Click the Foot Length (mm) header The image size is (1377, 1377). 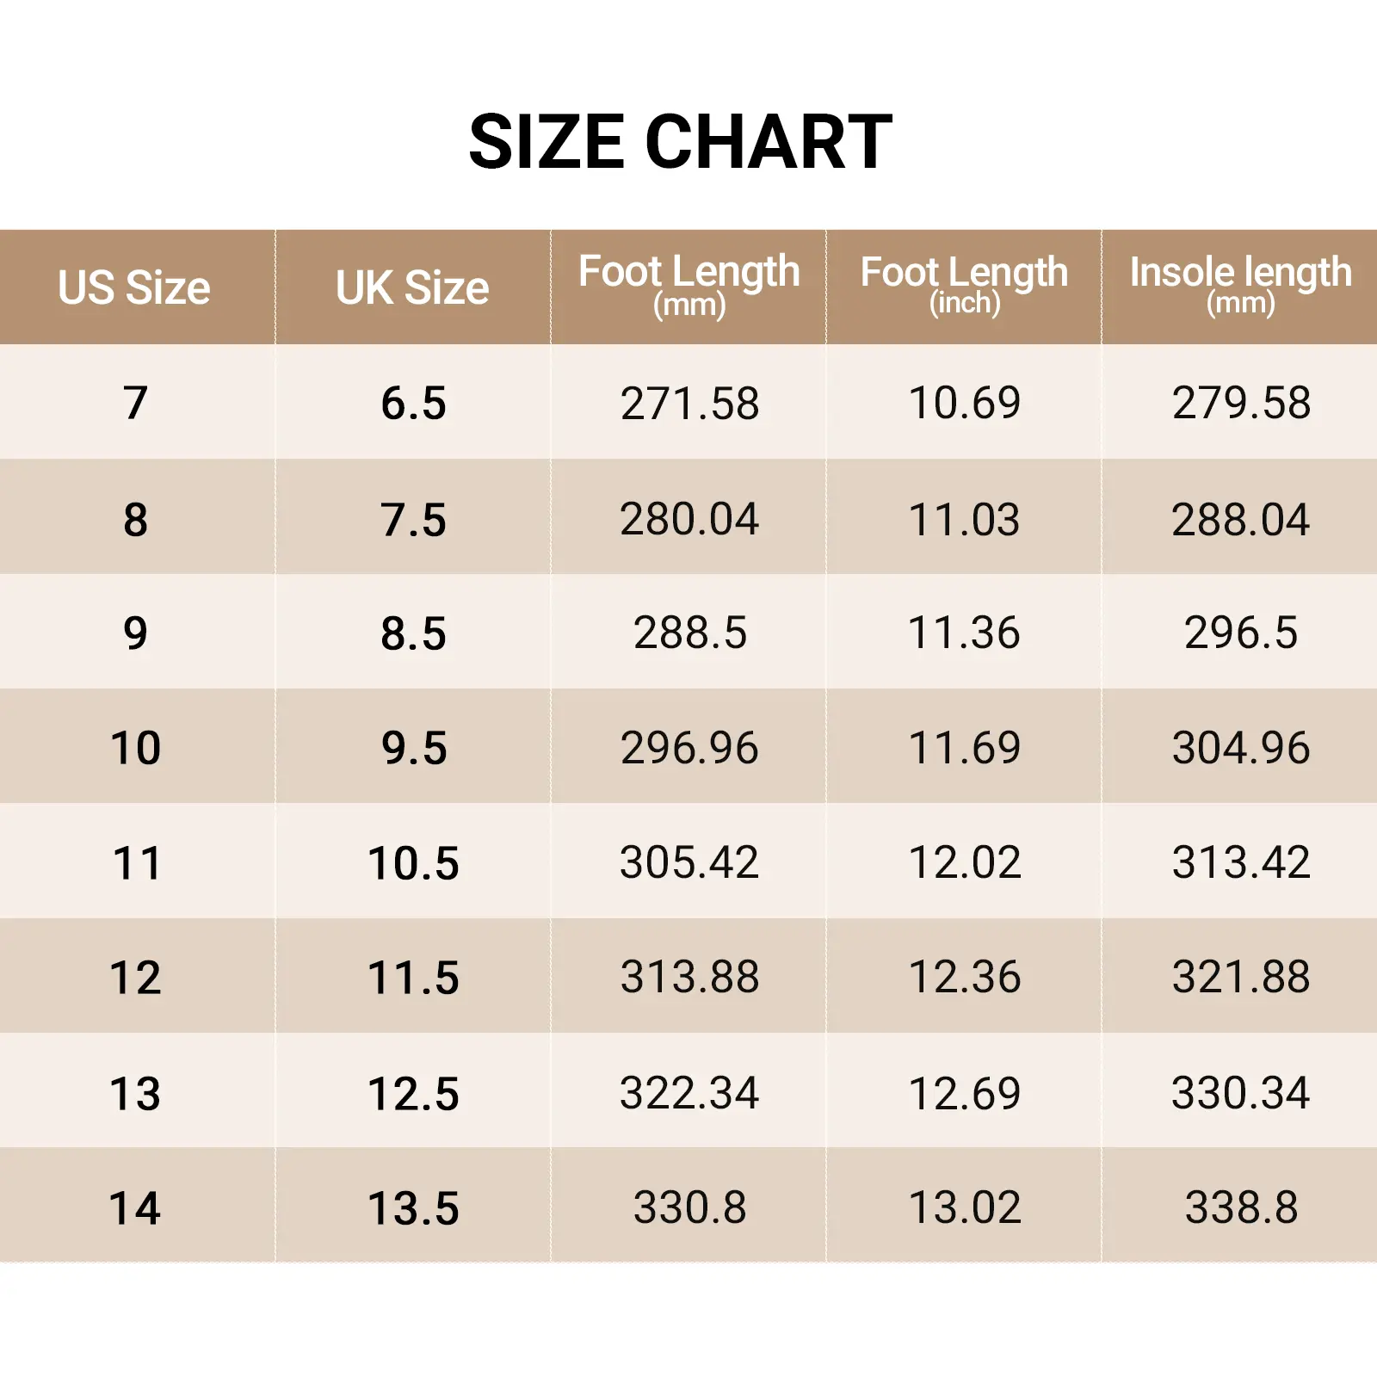tap(688, 286)
